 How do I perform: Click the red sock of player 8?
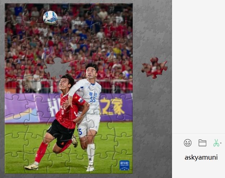pos(41,152)
